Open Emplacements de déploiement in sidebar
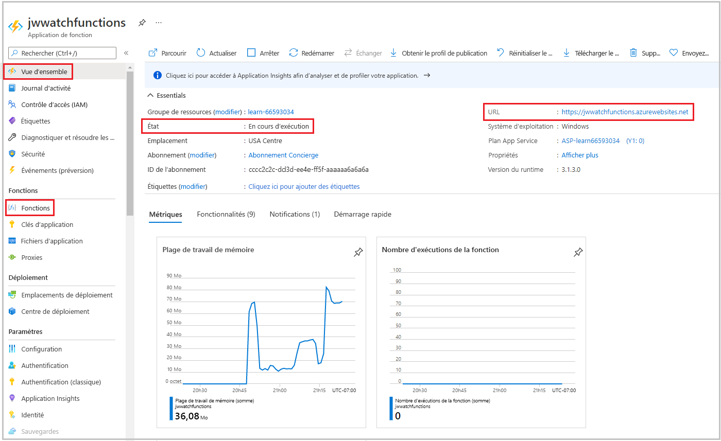Image resolution: width=721 pixels, height=441 pixels. coord(67,295)
